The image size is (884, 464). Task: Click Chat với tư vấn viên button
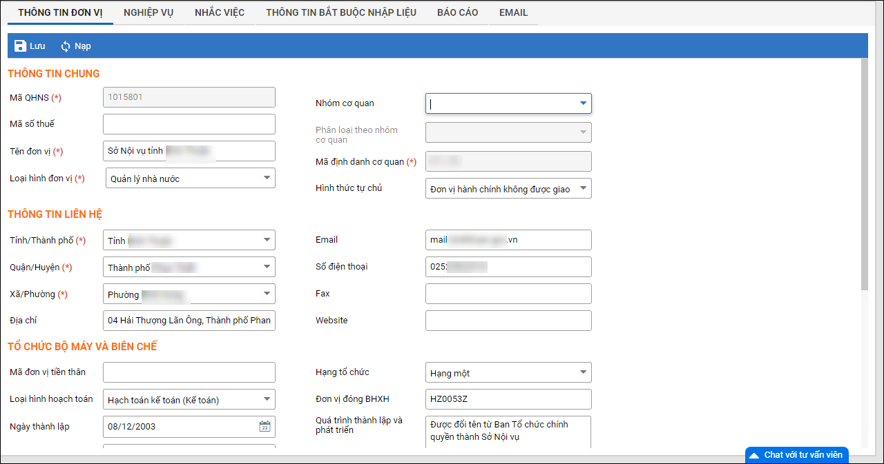(803, 455)
